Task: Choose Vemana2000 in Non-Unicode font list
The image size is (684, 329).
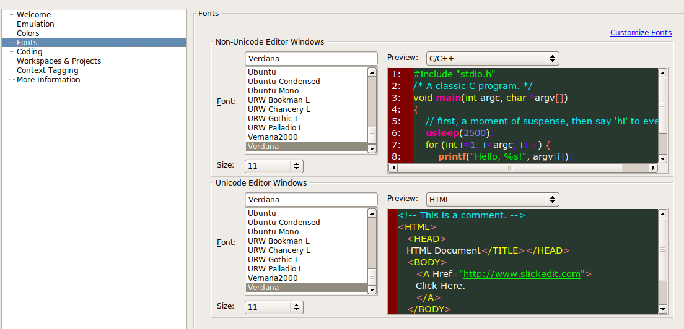Action: [x=307, y=137]
